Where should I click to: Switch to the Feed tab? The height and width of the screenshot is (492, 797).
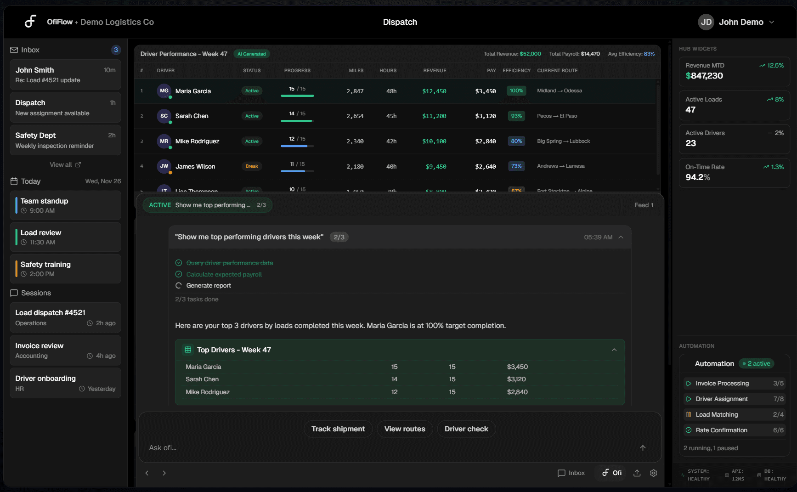click(643, 205)
